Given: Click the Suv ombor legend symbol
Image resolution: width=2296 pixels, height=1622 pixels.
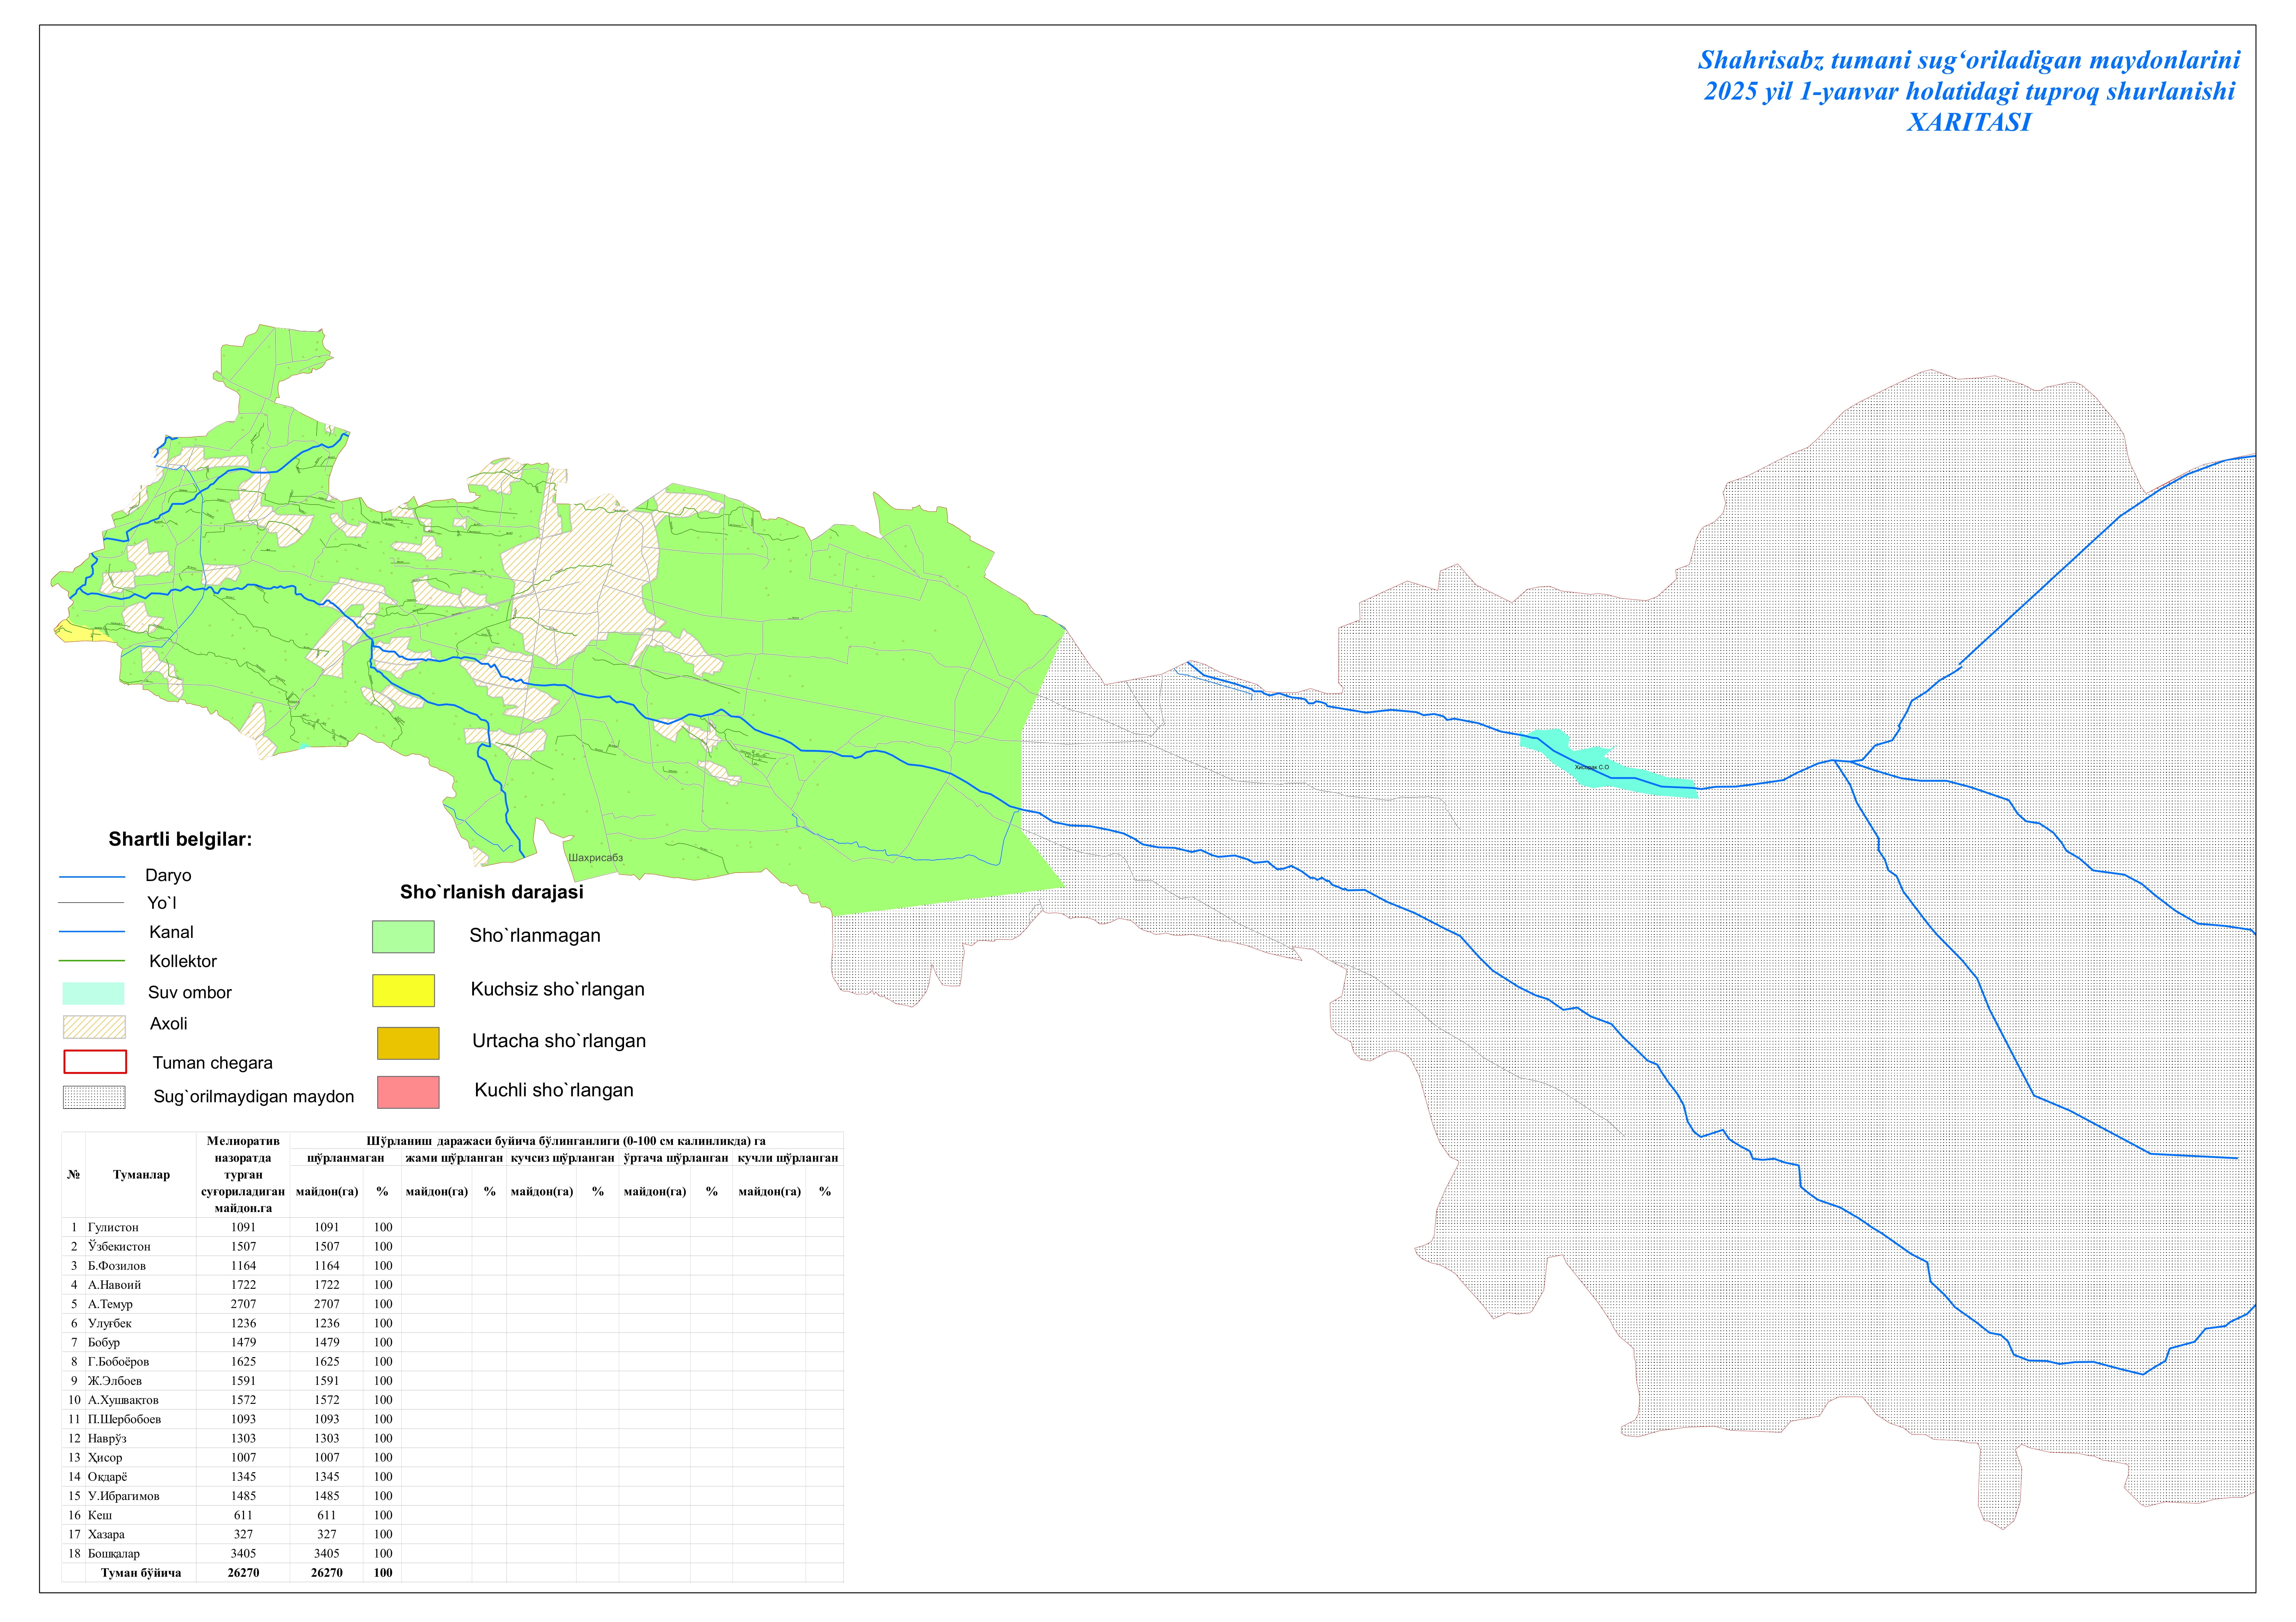Looking at the screenshot, I should point(93,993).
